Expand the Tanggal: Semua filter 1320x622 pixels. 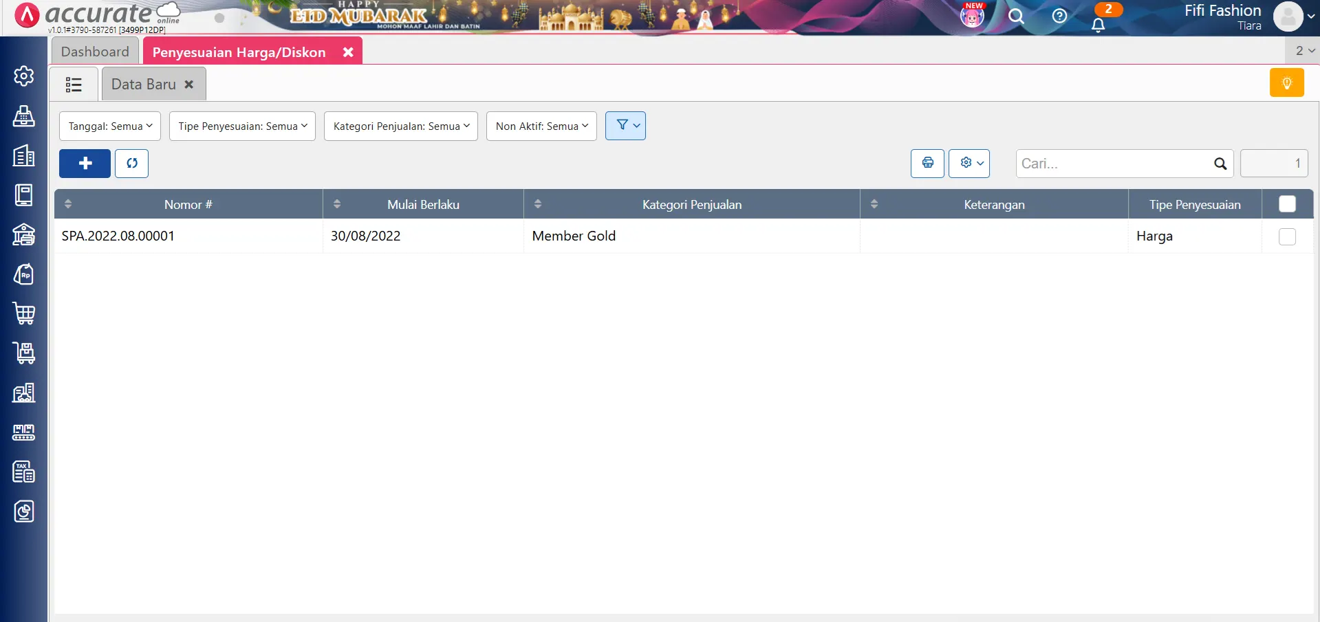pos(110,126)
